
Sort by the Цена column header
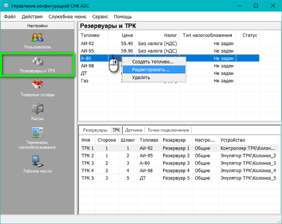(127, 35)
